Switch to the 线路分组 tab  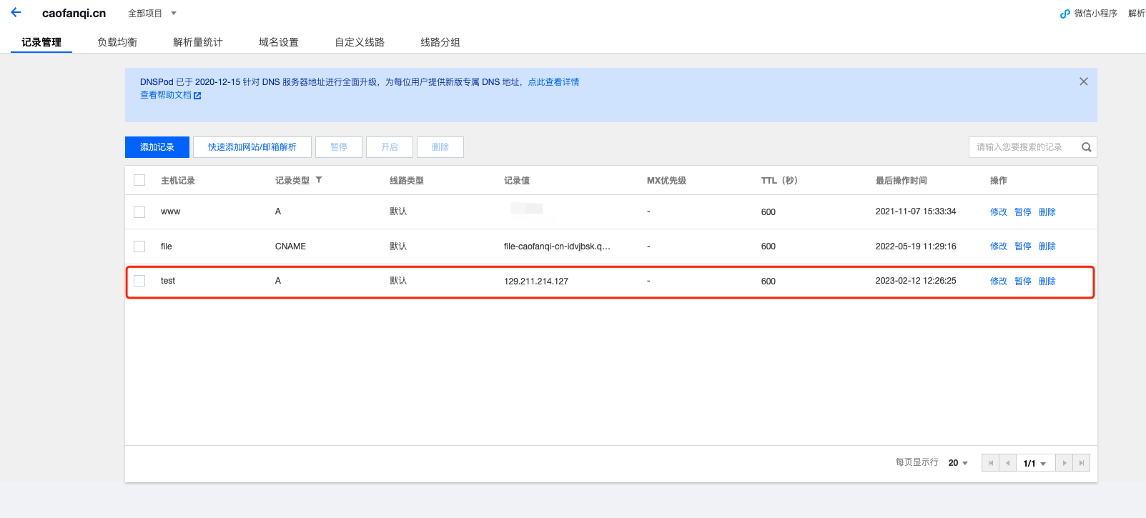[440, 42]
